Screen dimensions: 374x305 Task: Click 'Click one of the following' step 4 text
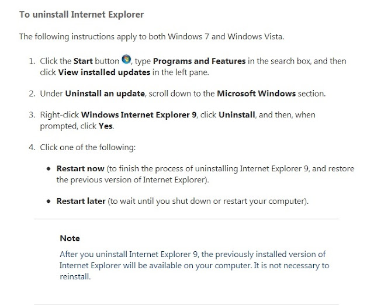88,147
